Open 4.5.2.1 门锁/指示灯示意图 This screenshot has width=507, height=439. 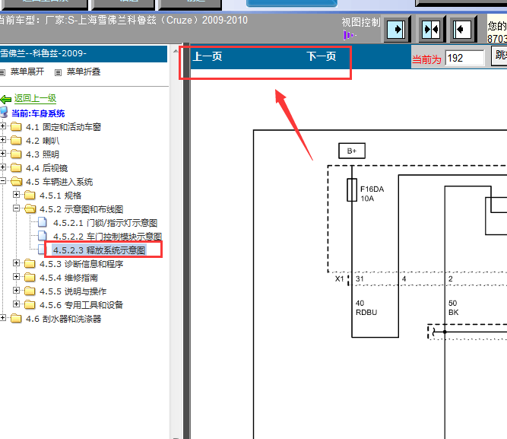pyautogui.click(x=106, y=223)
